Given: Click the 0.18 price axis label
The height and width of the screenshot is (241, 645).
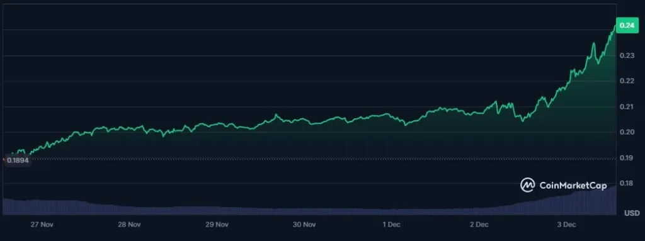Looking at the screenshot, I should [x=627, y=183].
